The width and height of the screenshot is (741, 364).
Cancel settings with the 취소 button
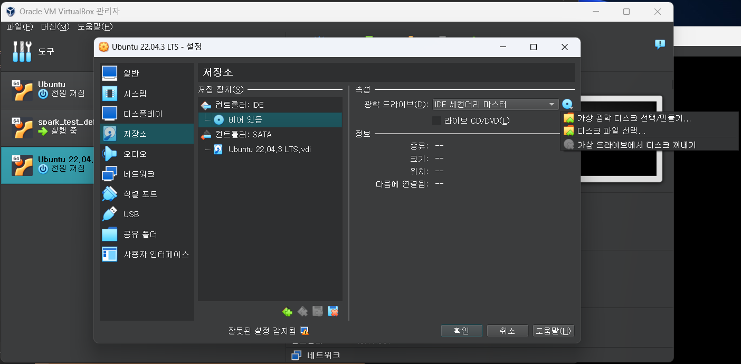(507, 331)
